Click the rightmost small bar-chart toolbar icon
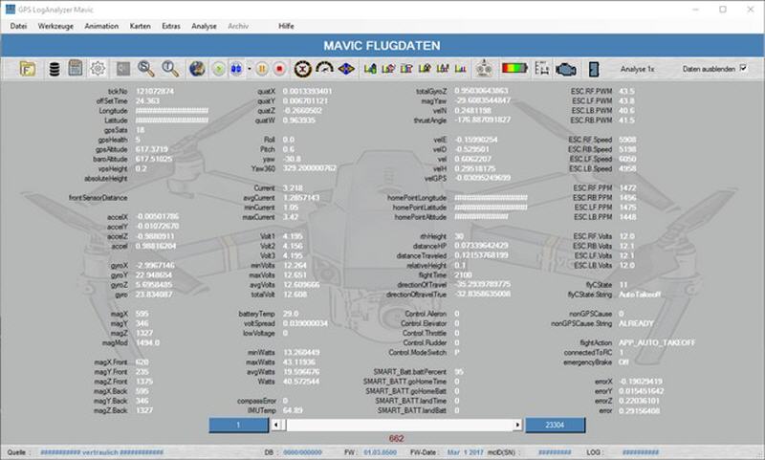765x460 pixels. click(460, 69)
